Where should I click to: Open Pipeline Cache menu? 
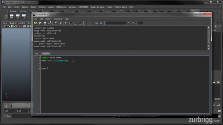pyautogui.click(x=121, y=7)
